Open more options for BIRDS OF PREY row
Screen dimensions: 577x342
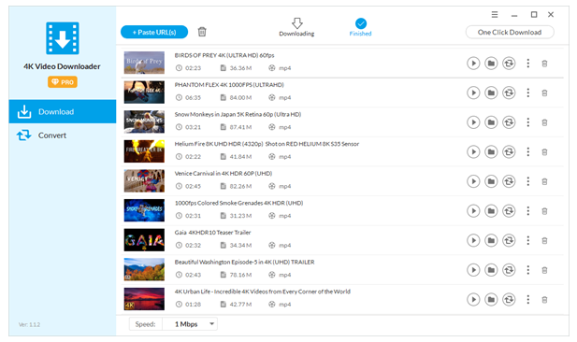[x=528, y=64]
